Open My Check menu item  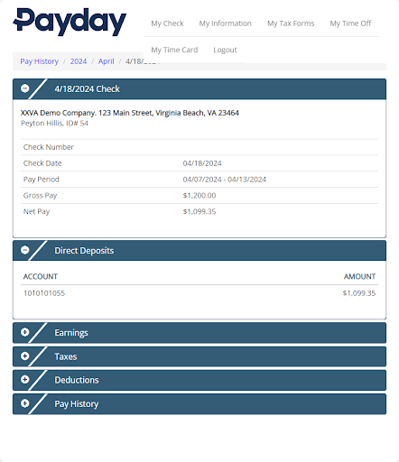point(167,23)
